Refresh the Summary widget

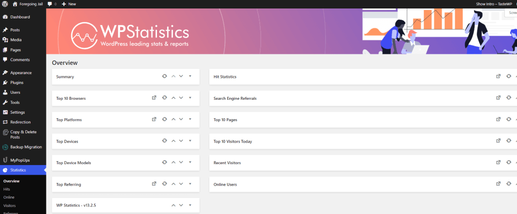tap(164, 76)
